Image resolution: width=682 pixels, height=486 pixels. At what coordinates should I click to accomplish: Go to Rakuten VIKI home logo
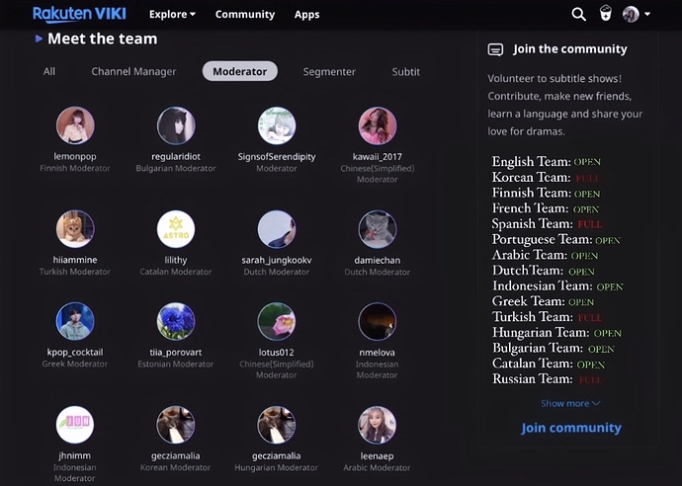point(79,15)
